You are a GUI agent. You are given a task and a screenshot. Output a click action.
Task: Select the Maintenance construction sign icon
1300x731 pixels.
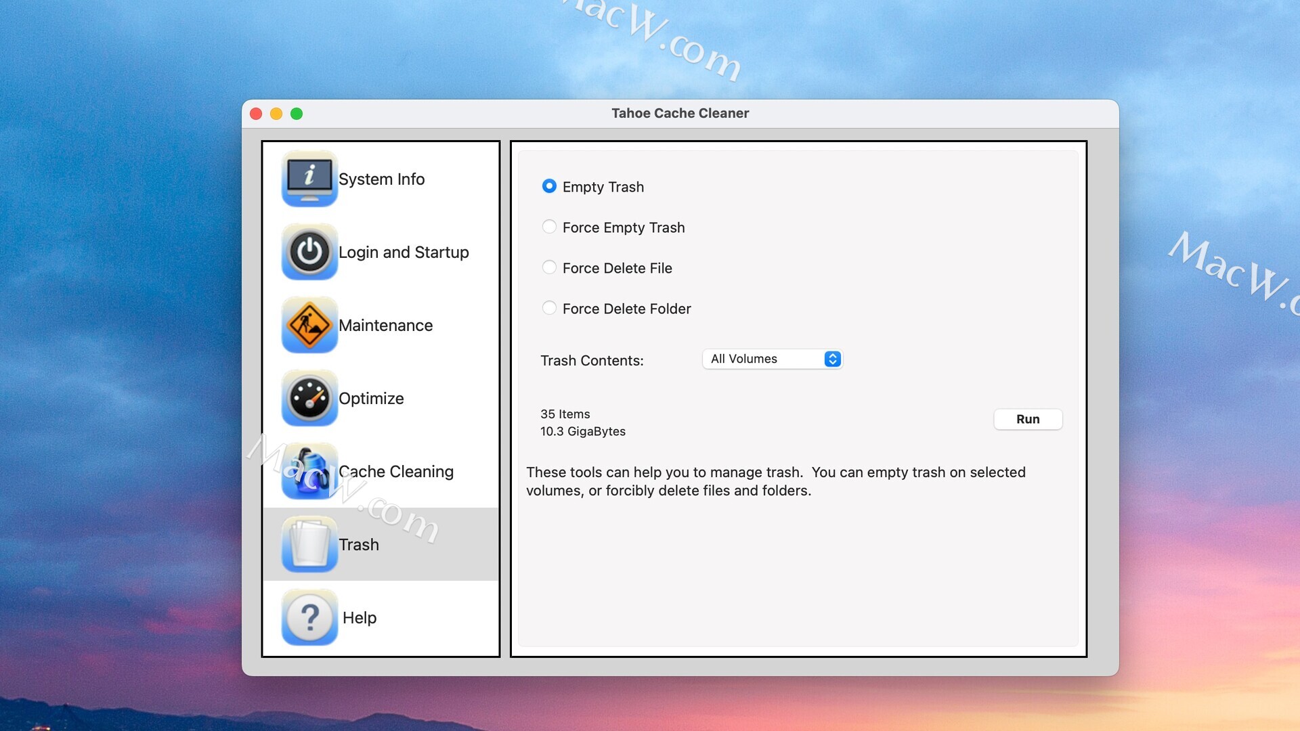tap(309, 325)
